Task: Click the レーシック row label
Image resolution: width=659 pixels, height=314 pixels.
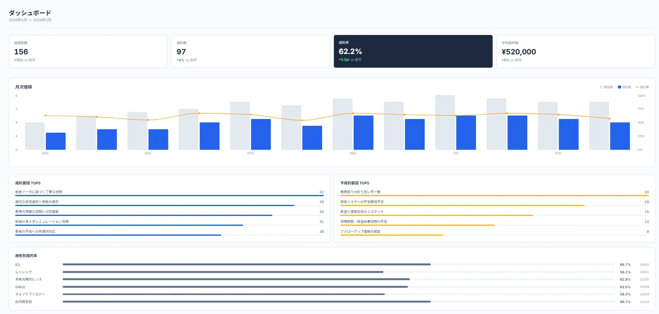Action: (x=23, y=272)
